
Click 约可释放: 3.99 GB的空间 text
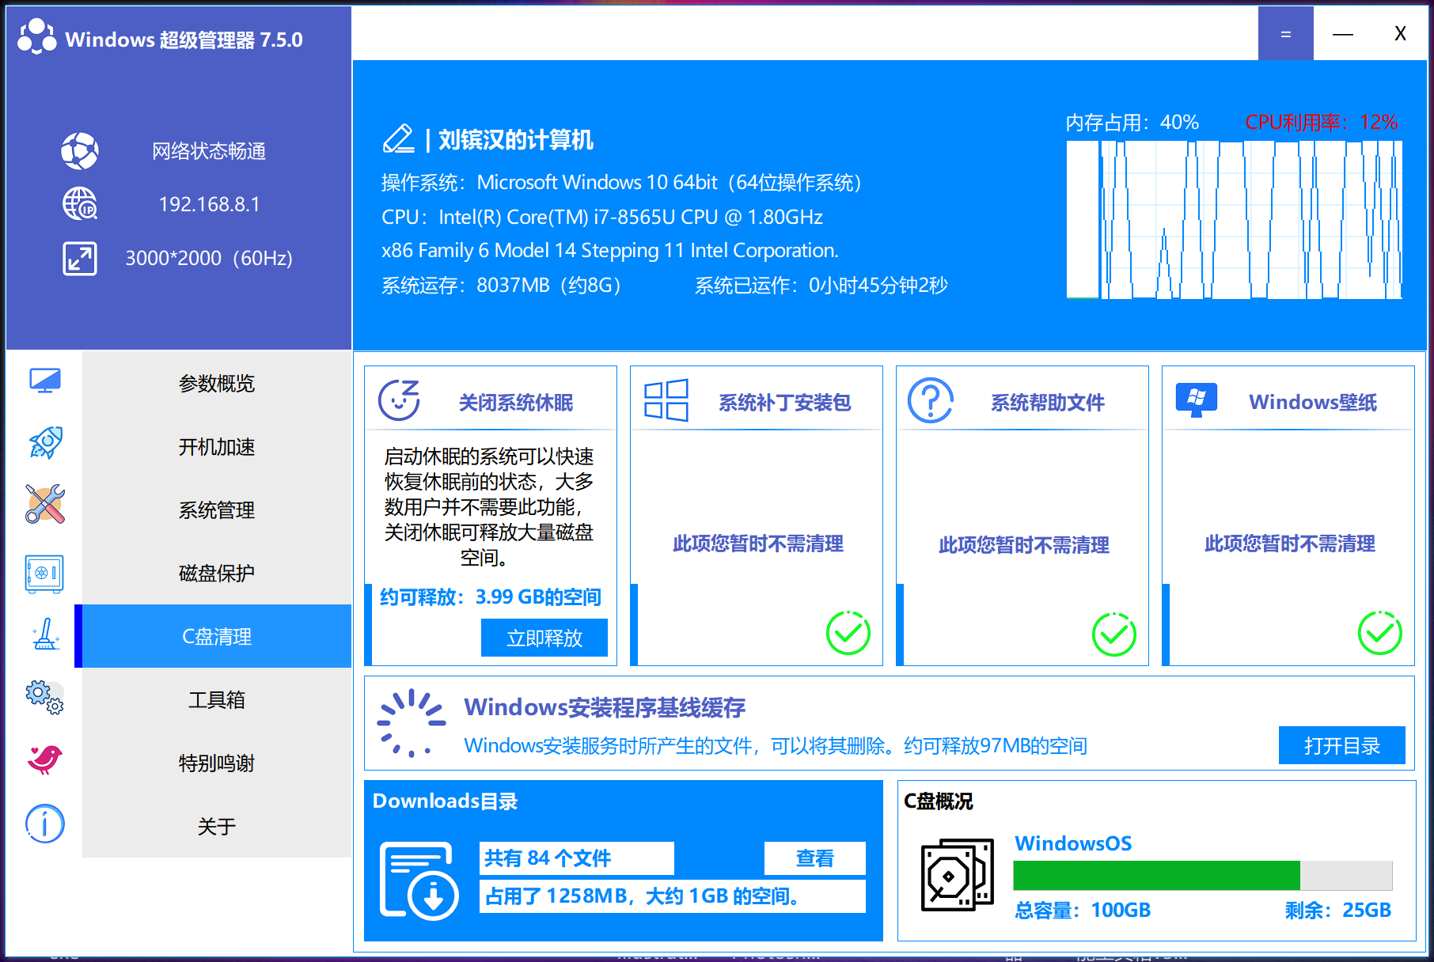pos(491,597)
